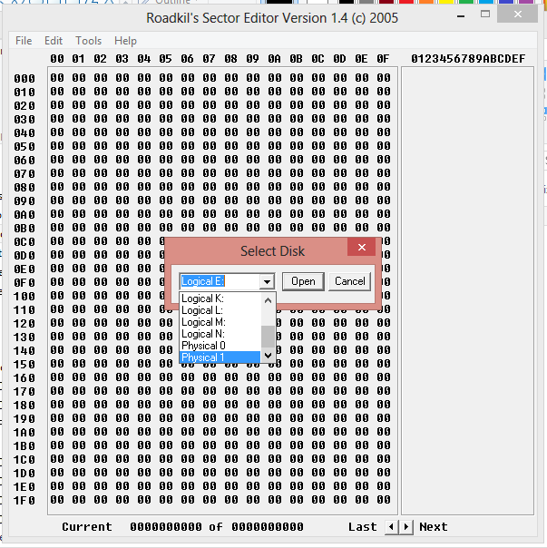Click the Last label near sector arrows

[x=363, y=527]
